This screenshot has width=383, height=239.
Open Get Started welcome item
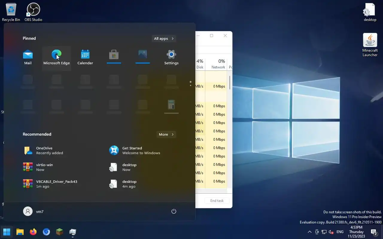click(148, 150)
